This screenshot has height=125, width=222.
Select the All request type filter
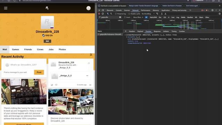146,17
